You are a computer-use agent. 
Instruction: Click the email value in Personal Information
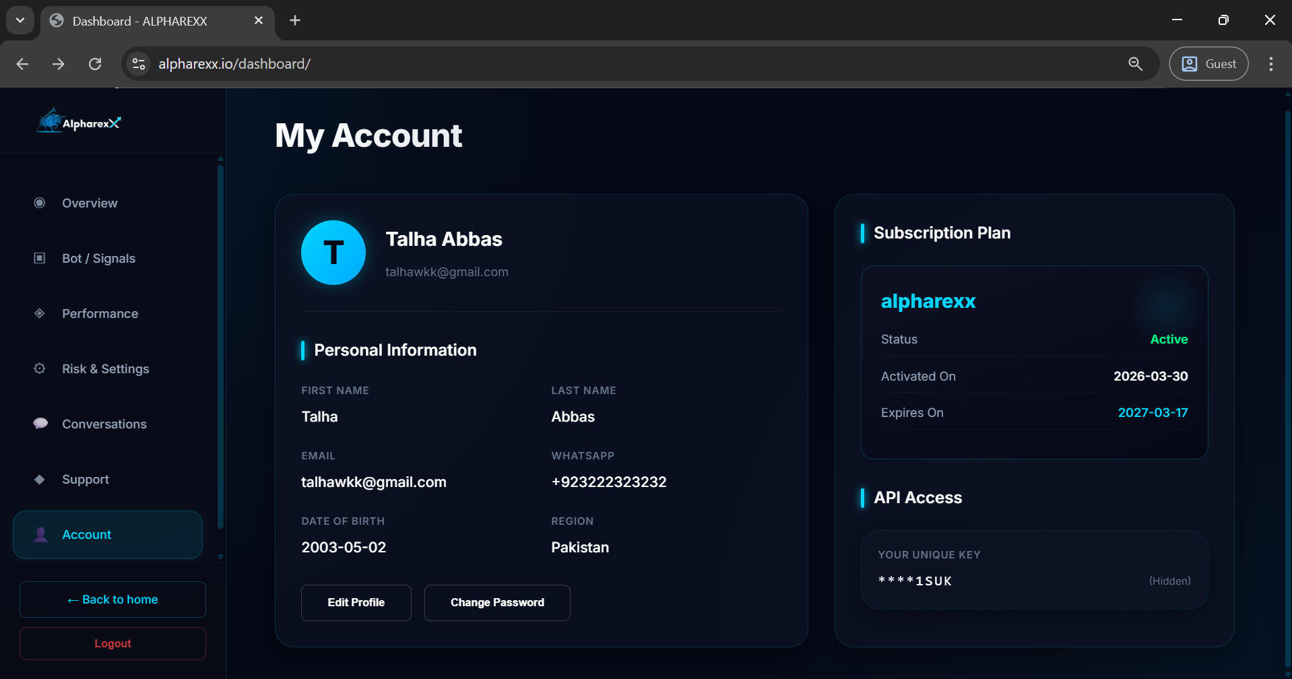tap(374, 482)
